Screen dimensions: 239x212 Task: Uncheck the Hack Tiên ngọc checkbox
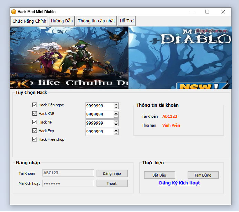pyautogui.click(x=34, y=105)
